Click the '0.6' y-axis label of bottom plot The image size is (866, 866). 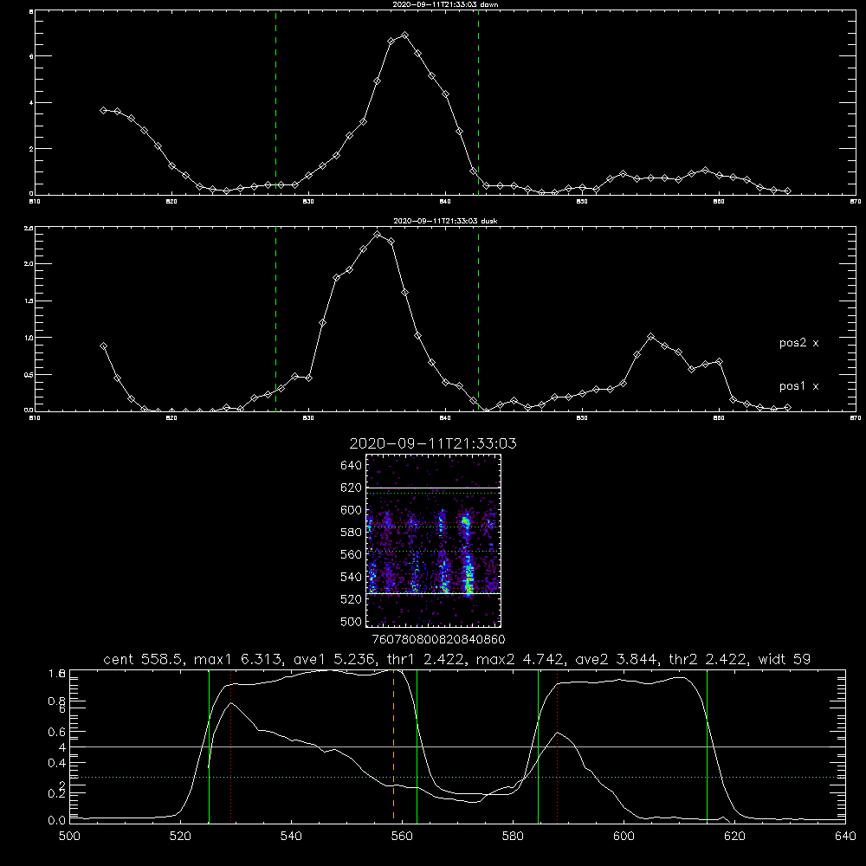(x=57, y=732)
